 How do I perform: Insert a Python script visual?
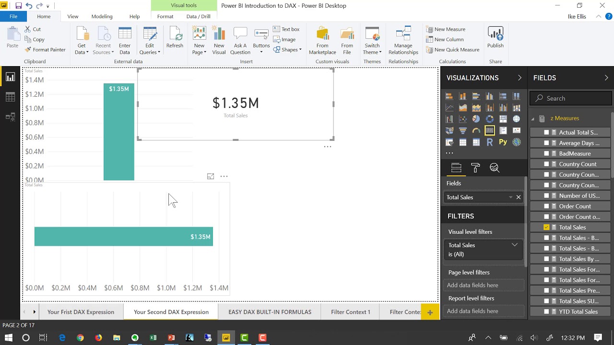click(503, 142)
